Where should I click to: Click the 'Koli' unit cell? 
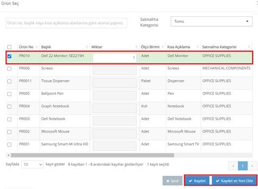coord(144,106)
